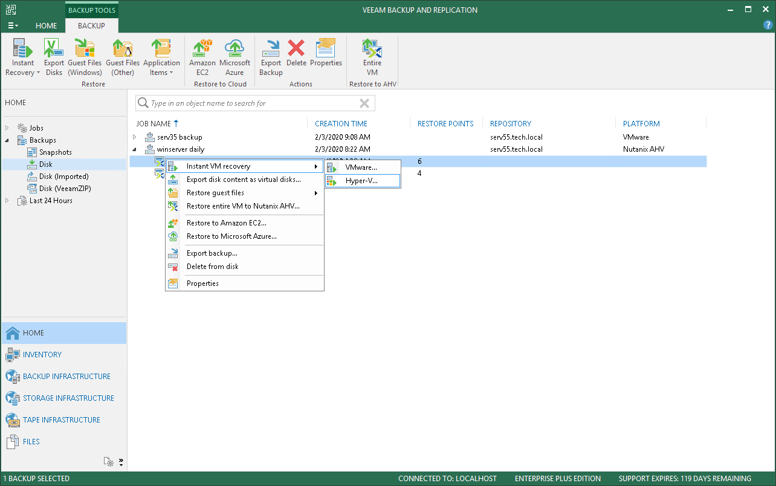Open the HOME navigation pane view
This screenshot has height=486, width=776.
64,333
